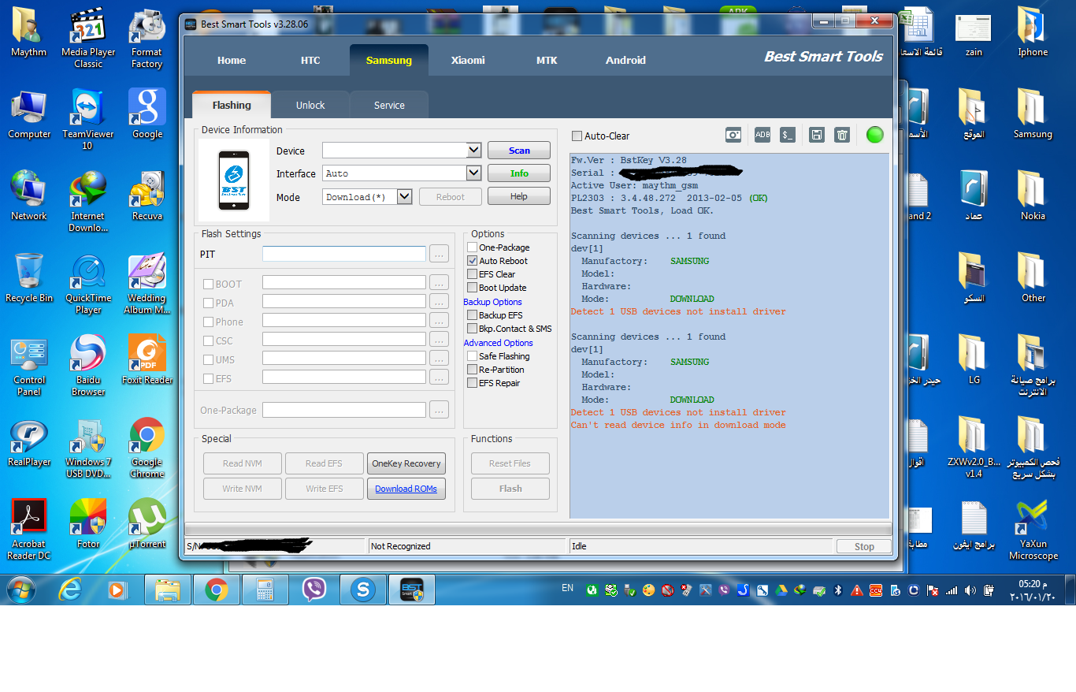
Task: Click the PDA file path field
Action: click(x=344, y=302)
